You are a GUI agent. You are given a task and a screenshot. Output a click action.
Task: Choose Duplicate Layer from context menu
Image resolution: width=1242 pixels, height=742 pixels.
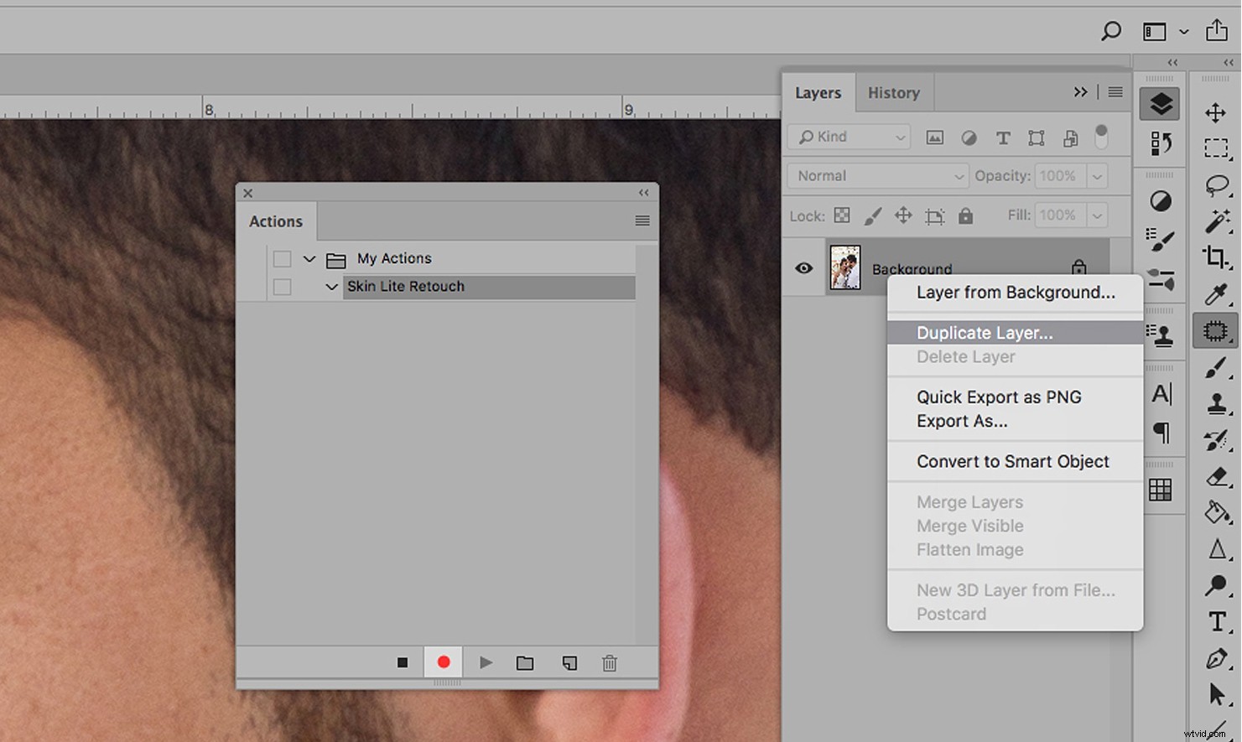pos(985,333)
